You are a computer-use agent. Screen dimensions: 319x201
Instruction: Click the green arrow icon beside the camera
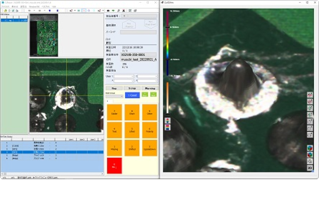click(x=113, y=11)
